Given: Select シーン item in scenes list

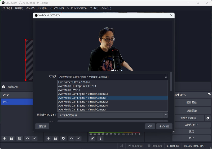Looking at the screenshot, I should [x=17, y=102].
